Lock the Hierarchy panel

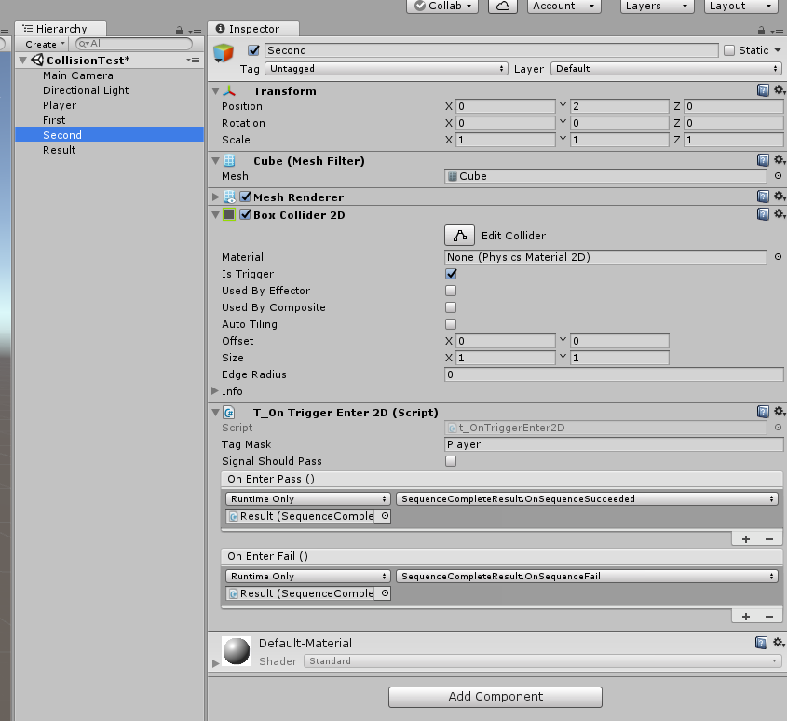coord(179,31)
